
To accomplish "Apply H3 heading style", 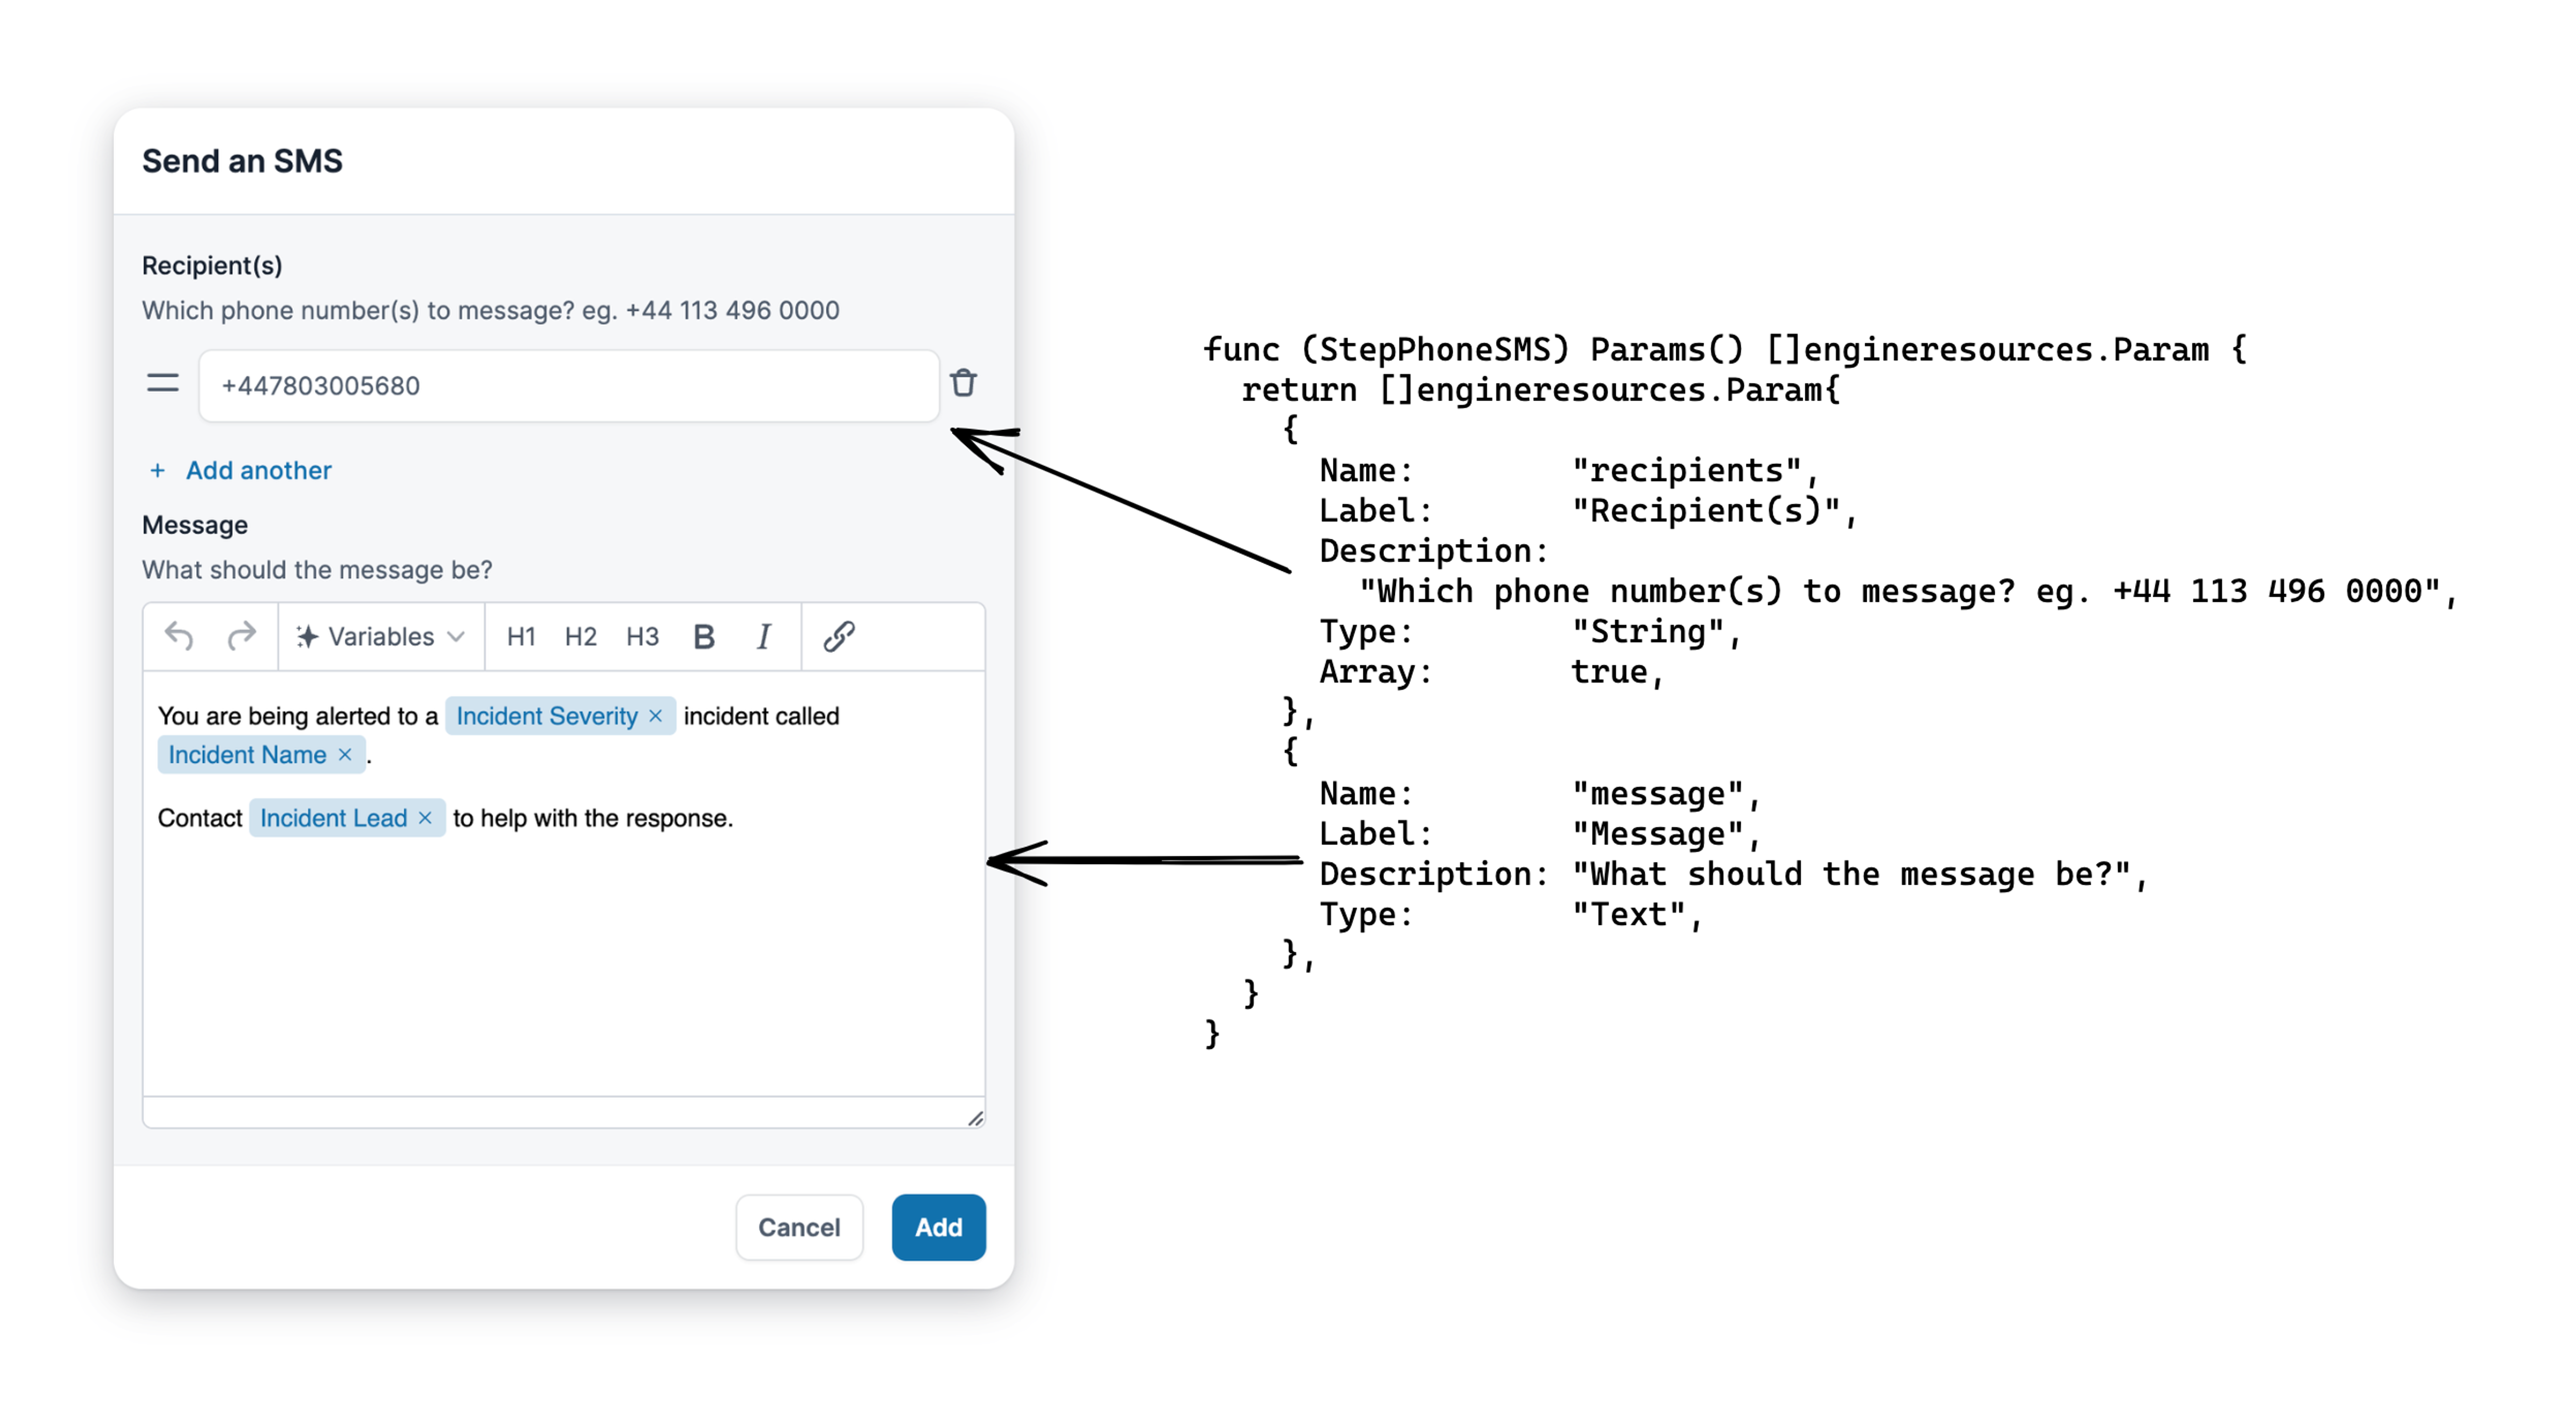I will tap(642, 636).
